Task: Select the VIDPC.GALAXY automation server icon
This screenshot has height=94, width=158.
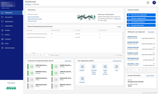Action: click(32, 67)
